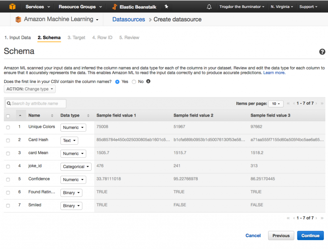Viewport: 328px width, 249px height.
Task: Sort the table by Data type column
Action: (x=88, y=115)
